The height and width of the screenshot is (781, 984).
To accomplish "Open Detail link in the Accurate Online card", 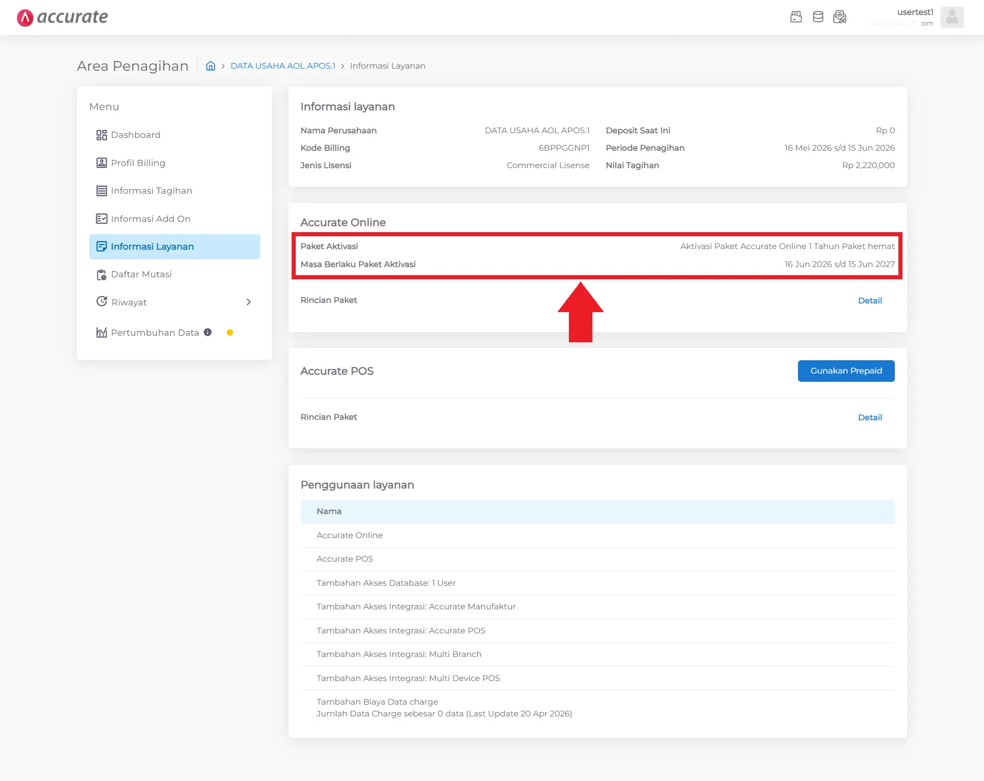I will click(870, 301).
